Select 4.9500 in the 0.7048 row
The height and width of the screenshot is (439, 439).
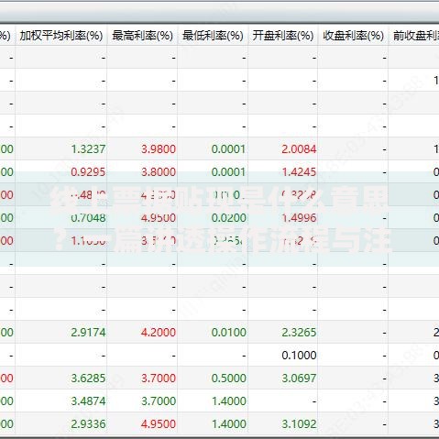159,218
